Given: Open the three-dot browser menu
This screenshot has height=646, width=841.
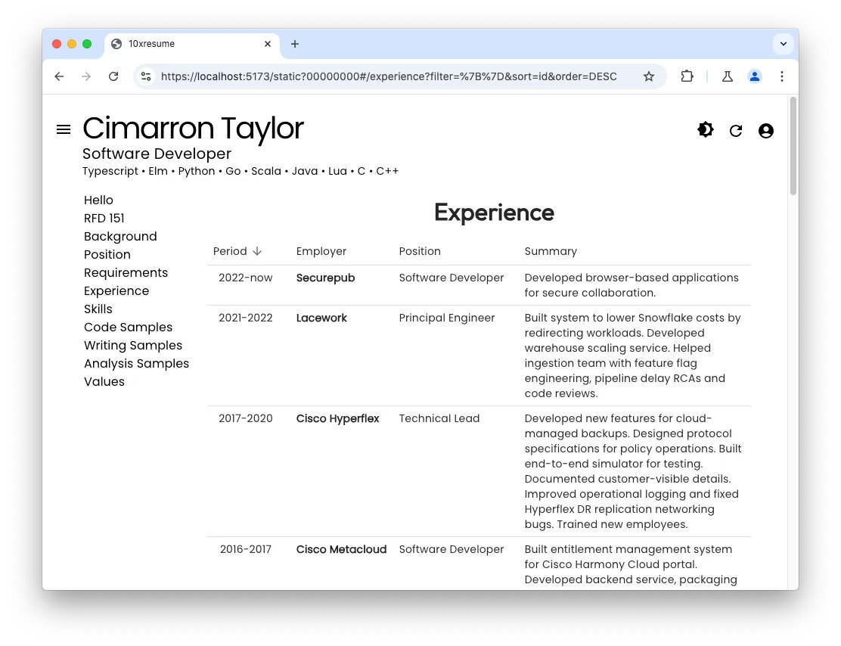Looking at the screenshot, I should (x=782, y=76).
